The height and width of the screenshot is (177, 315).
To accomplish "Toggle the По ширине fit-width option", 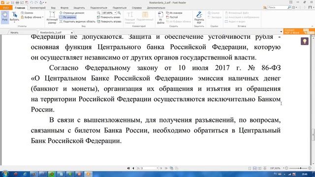I will tap(67, 17).
